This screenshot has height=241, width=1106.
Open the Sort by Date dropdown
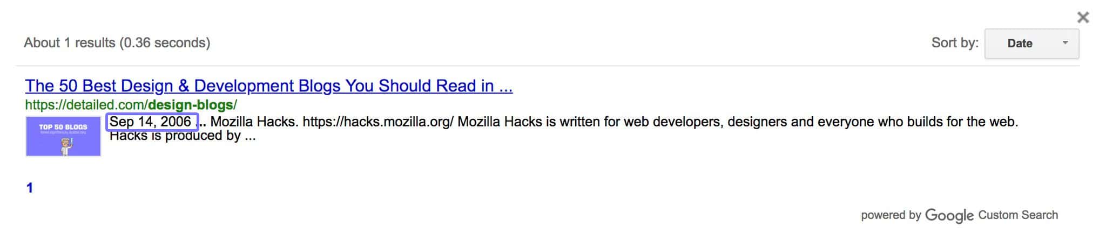coord(1031,44)
